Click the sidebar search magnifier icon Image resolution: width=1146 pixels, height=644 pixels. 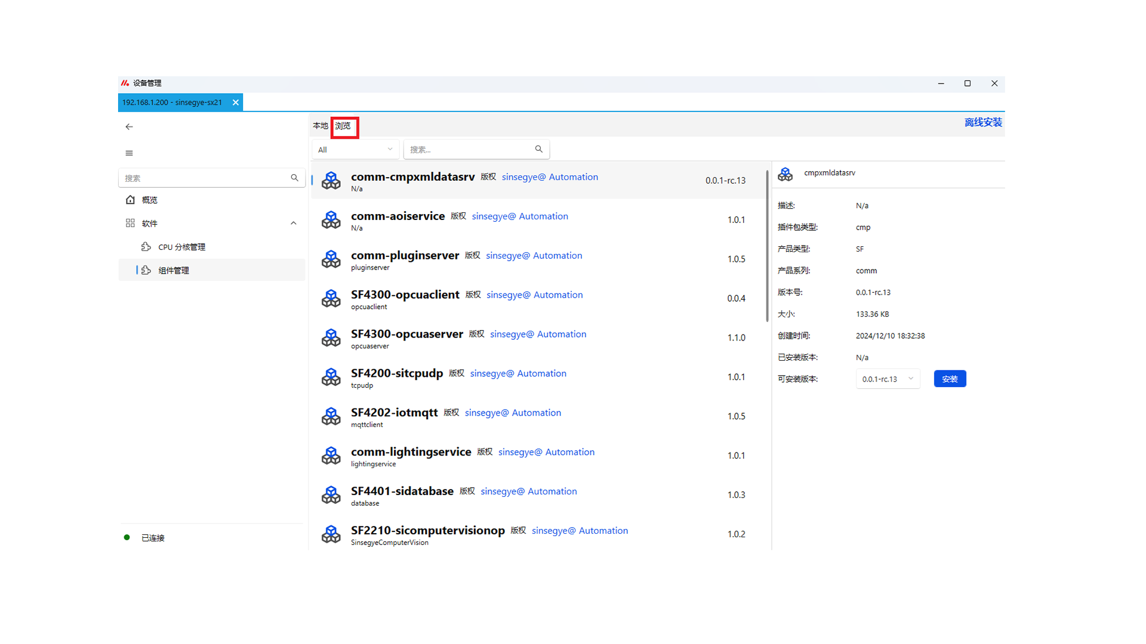click(x=294, y=178)
